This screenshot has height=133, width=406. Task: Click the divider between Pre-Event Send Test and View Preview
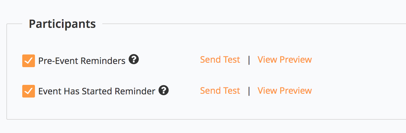pos(249,60)
